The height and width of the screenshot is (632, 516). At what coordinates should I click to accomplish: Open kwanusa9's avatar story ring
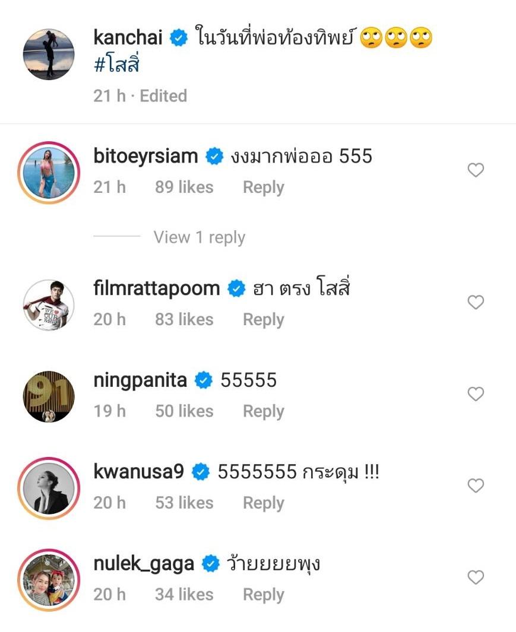49,488
